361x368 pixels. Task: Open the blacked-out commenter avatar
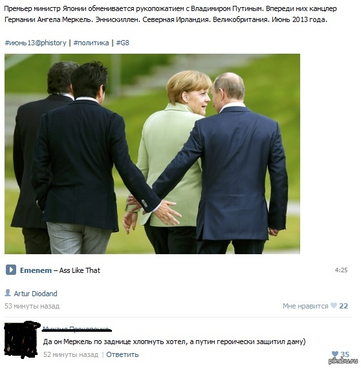coord(22,340)
